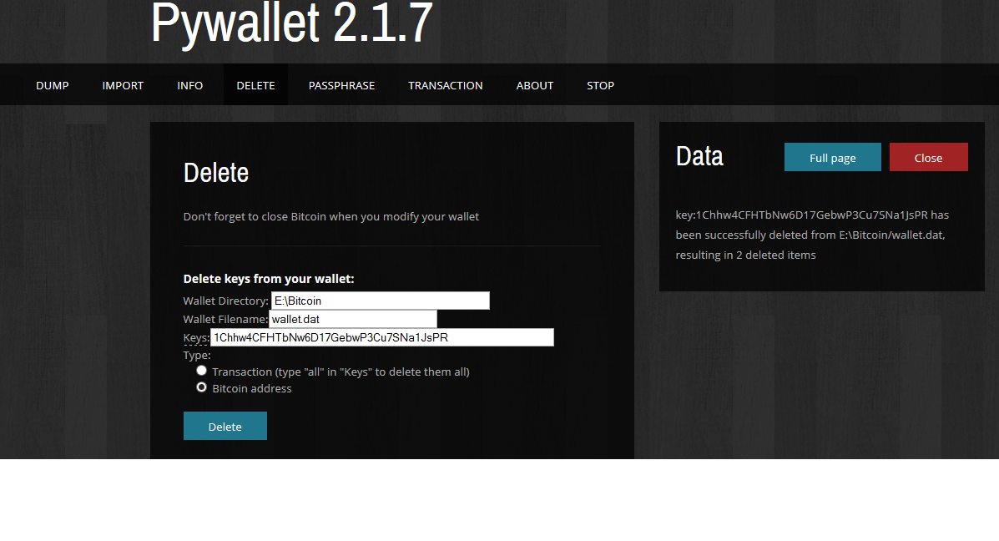Click the 'Don't forget to close Bitcoin' notice
Viewport: 999px width, 541px height.
330,217
